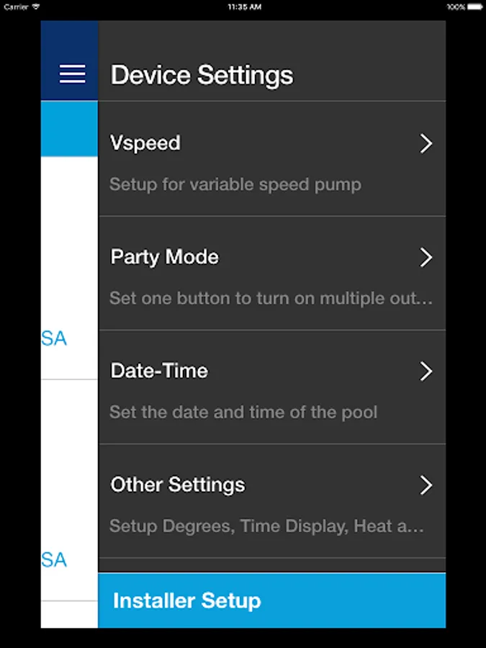The image size is (486, 648).
Task: Tap "Setup for variable speed pump" description
Action: [235, 185]
